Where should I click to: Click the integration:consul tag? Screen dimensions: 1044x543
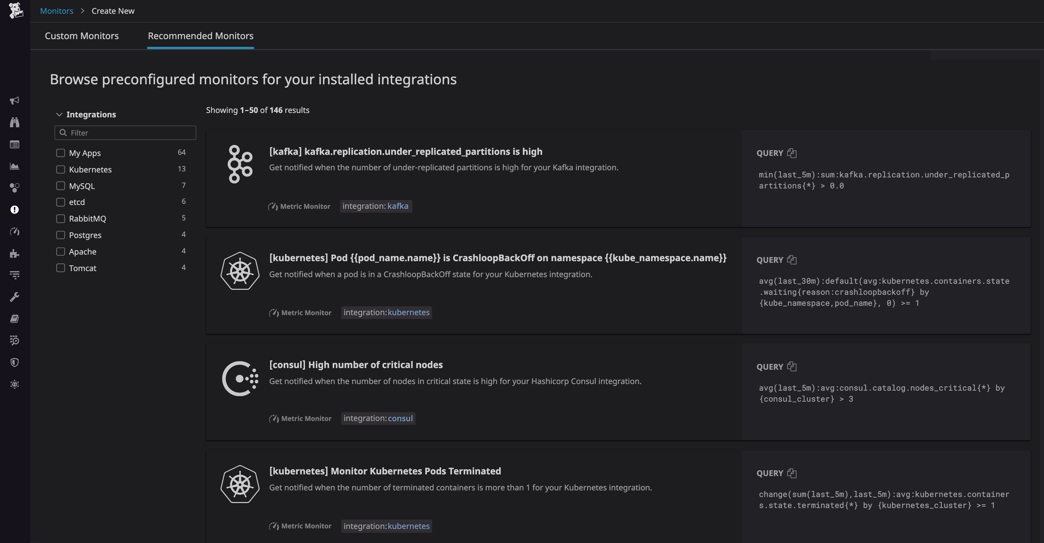378,418
